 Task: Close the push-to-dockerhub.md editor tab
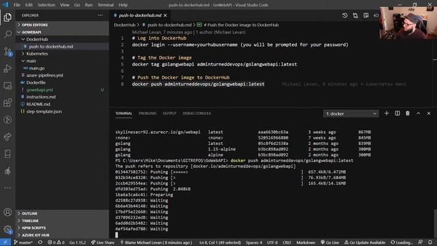pyautogui.click(x=165, y=15)
